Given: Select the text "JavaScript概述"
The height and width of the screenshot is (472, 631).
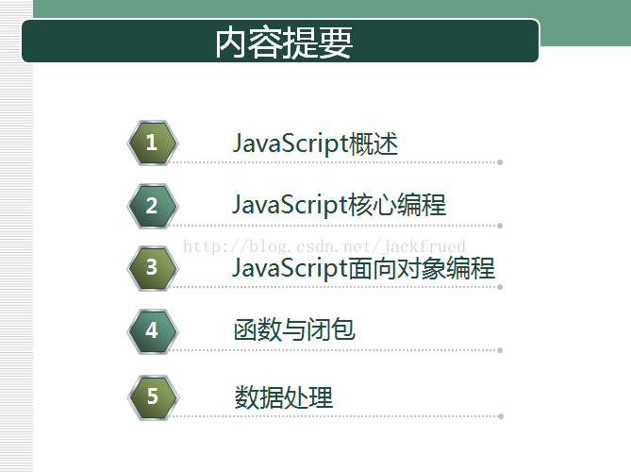Looking at the screenshot, I should click(315, 143).
